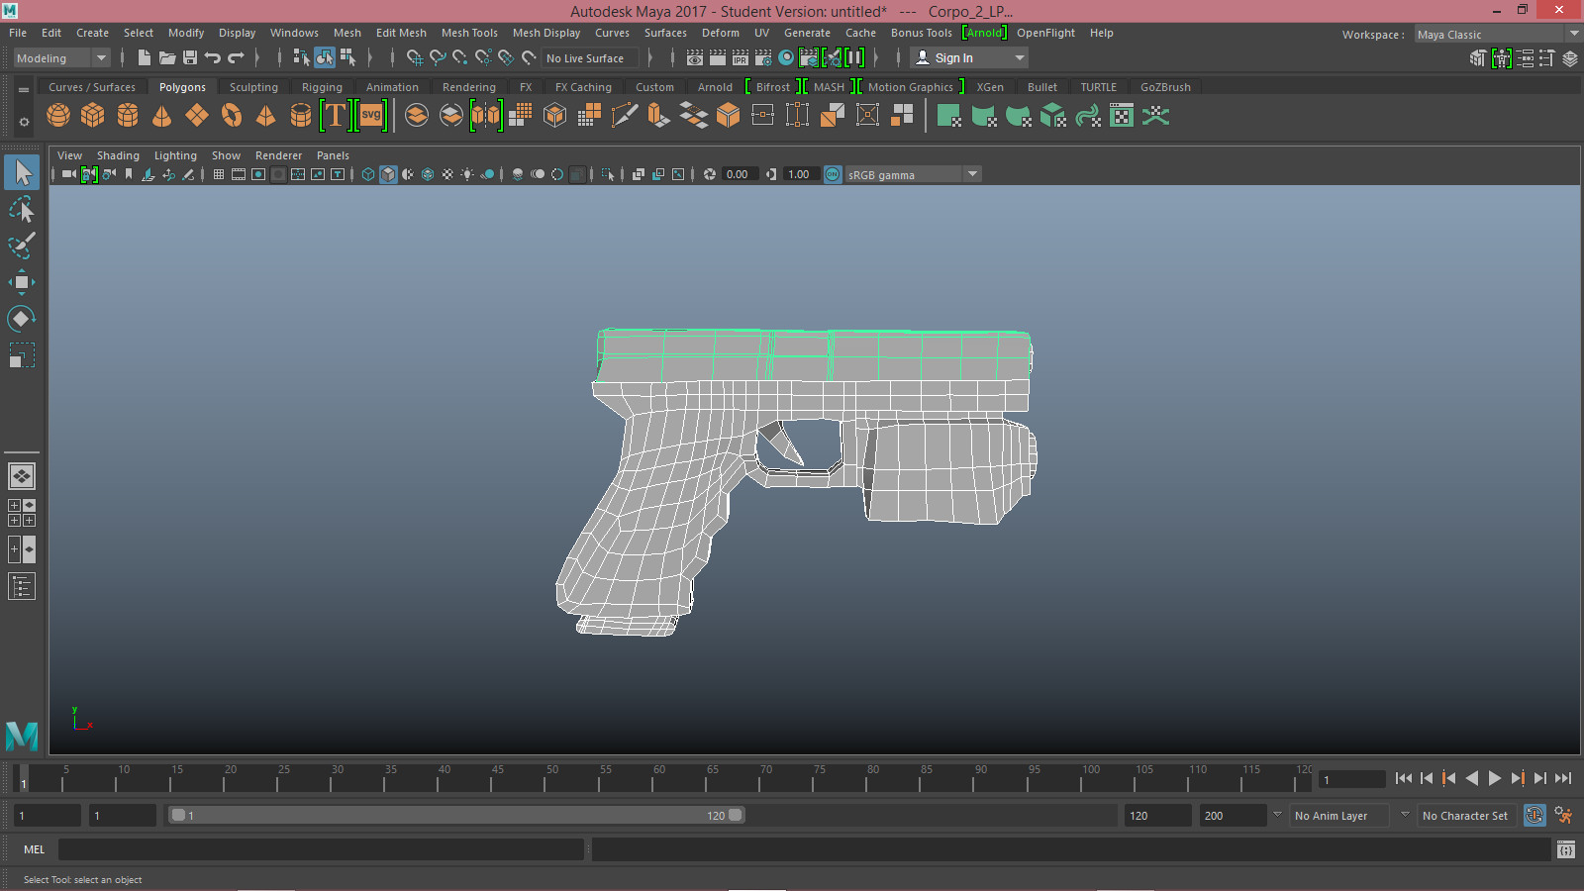This screenshot has height=891, width=1584.
Task: Click the Sign In button
Action: (x=956, y=57)
